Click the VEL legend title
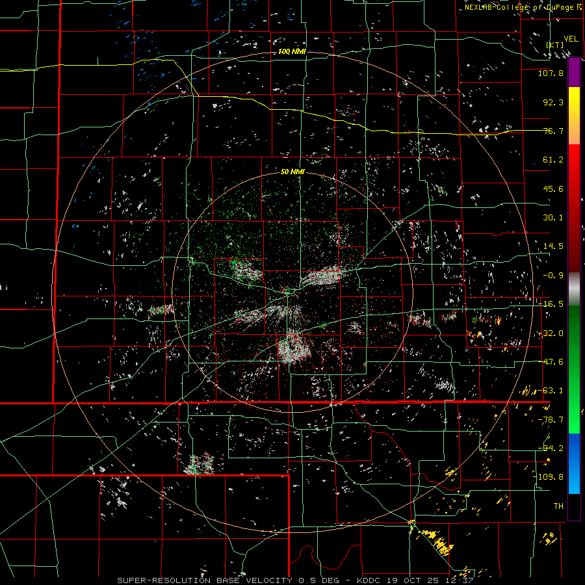The image size is (585, 585). point(571,39)
